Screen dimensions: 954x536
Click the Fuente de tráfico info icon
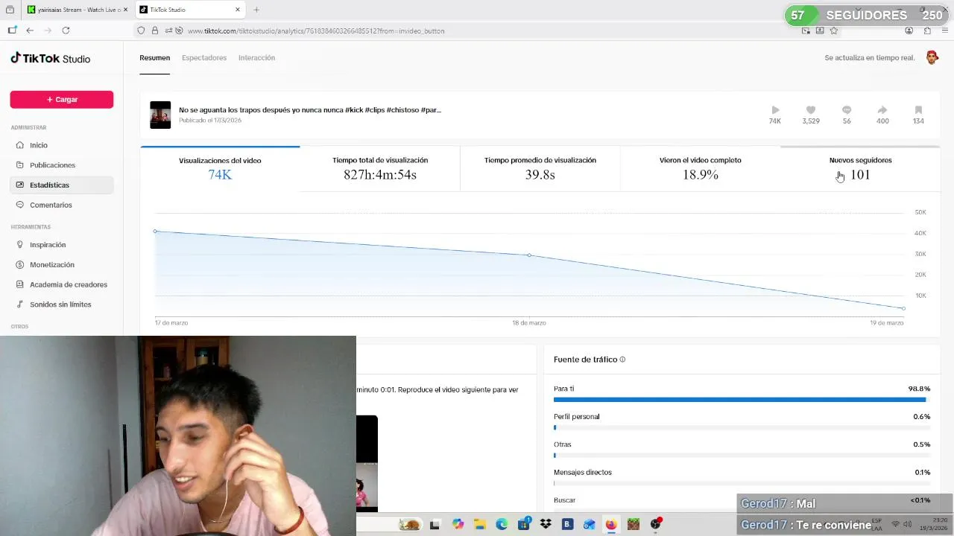(x=622, y=360)
